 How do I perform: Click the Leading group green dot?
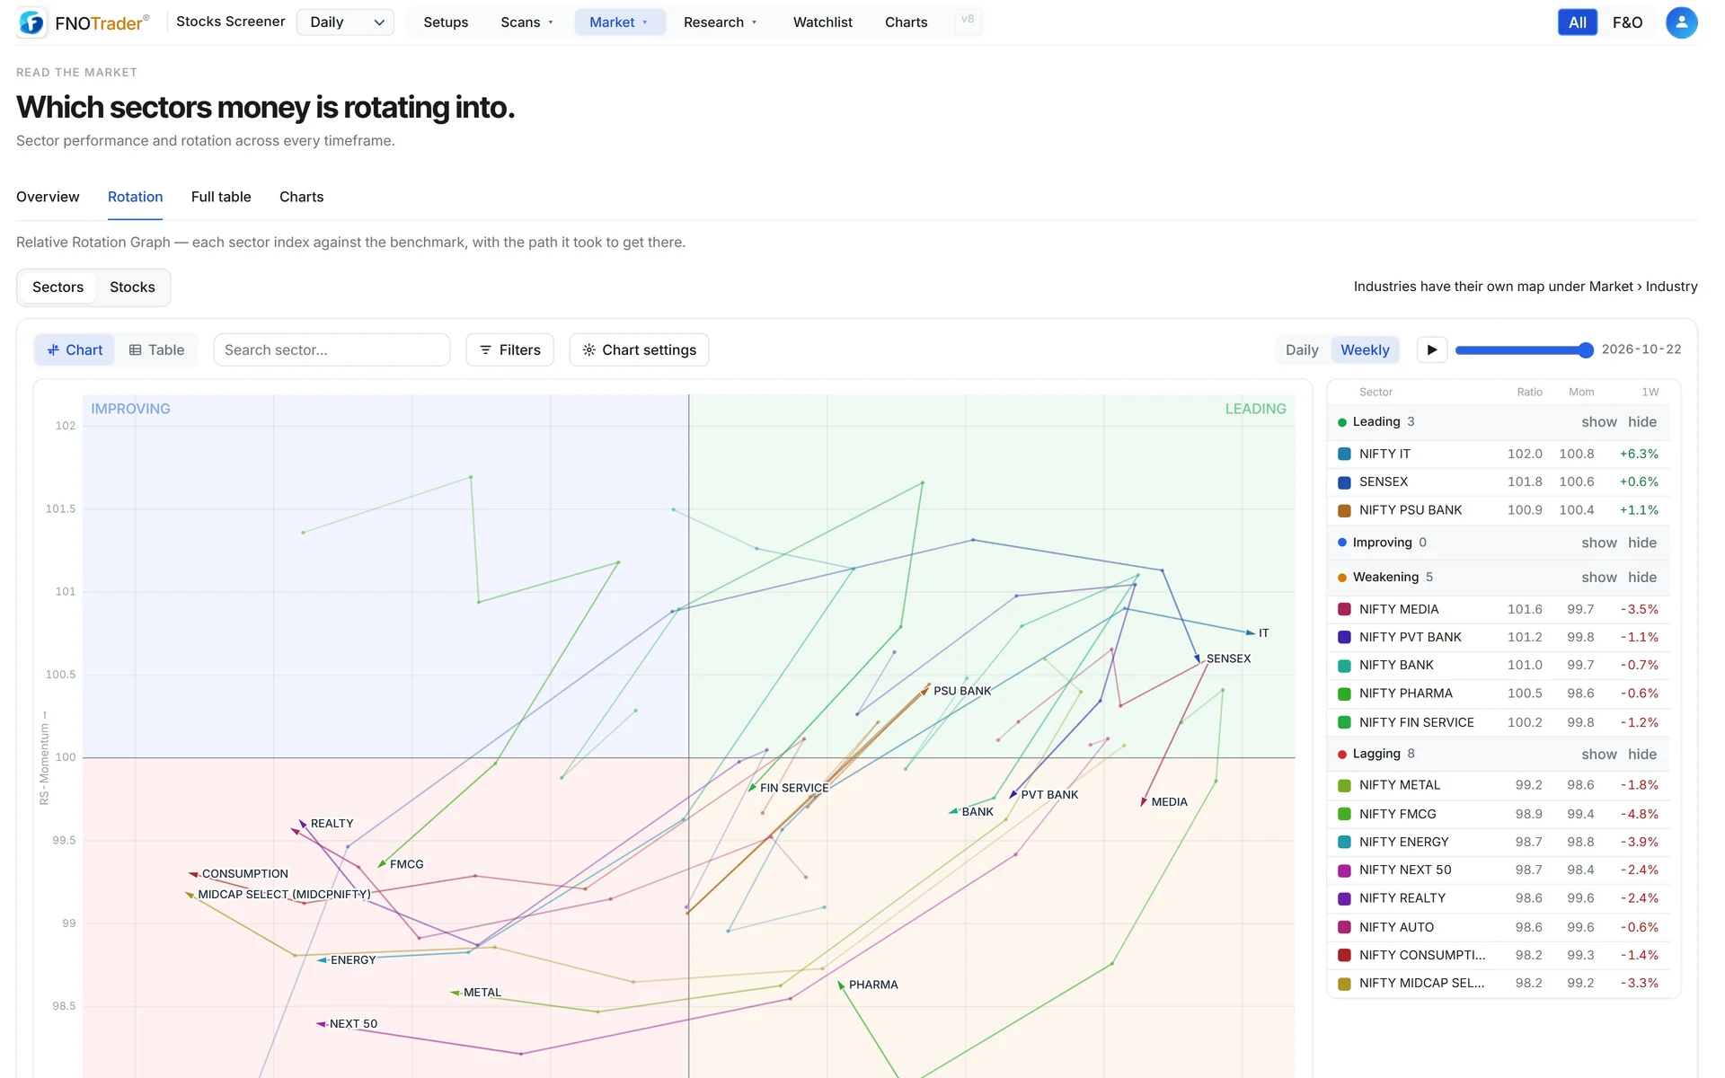tap(1342, 422)
